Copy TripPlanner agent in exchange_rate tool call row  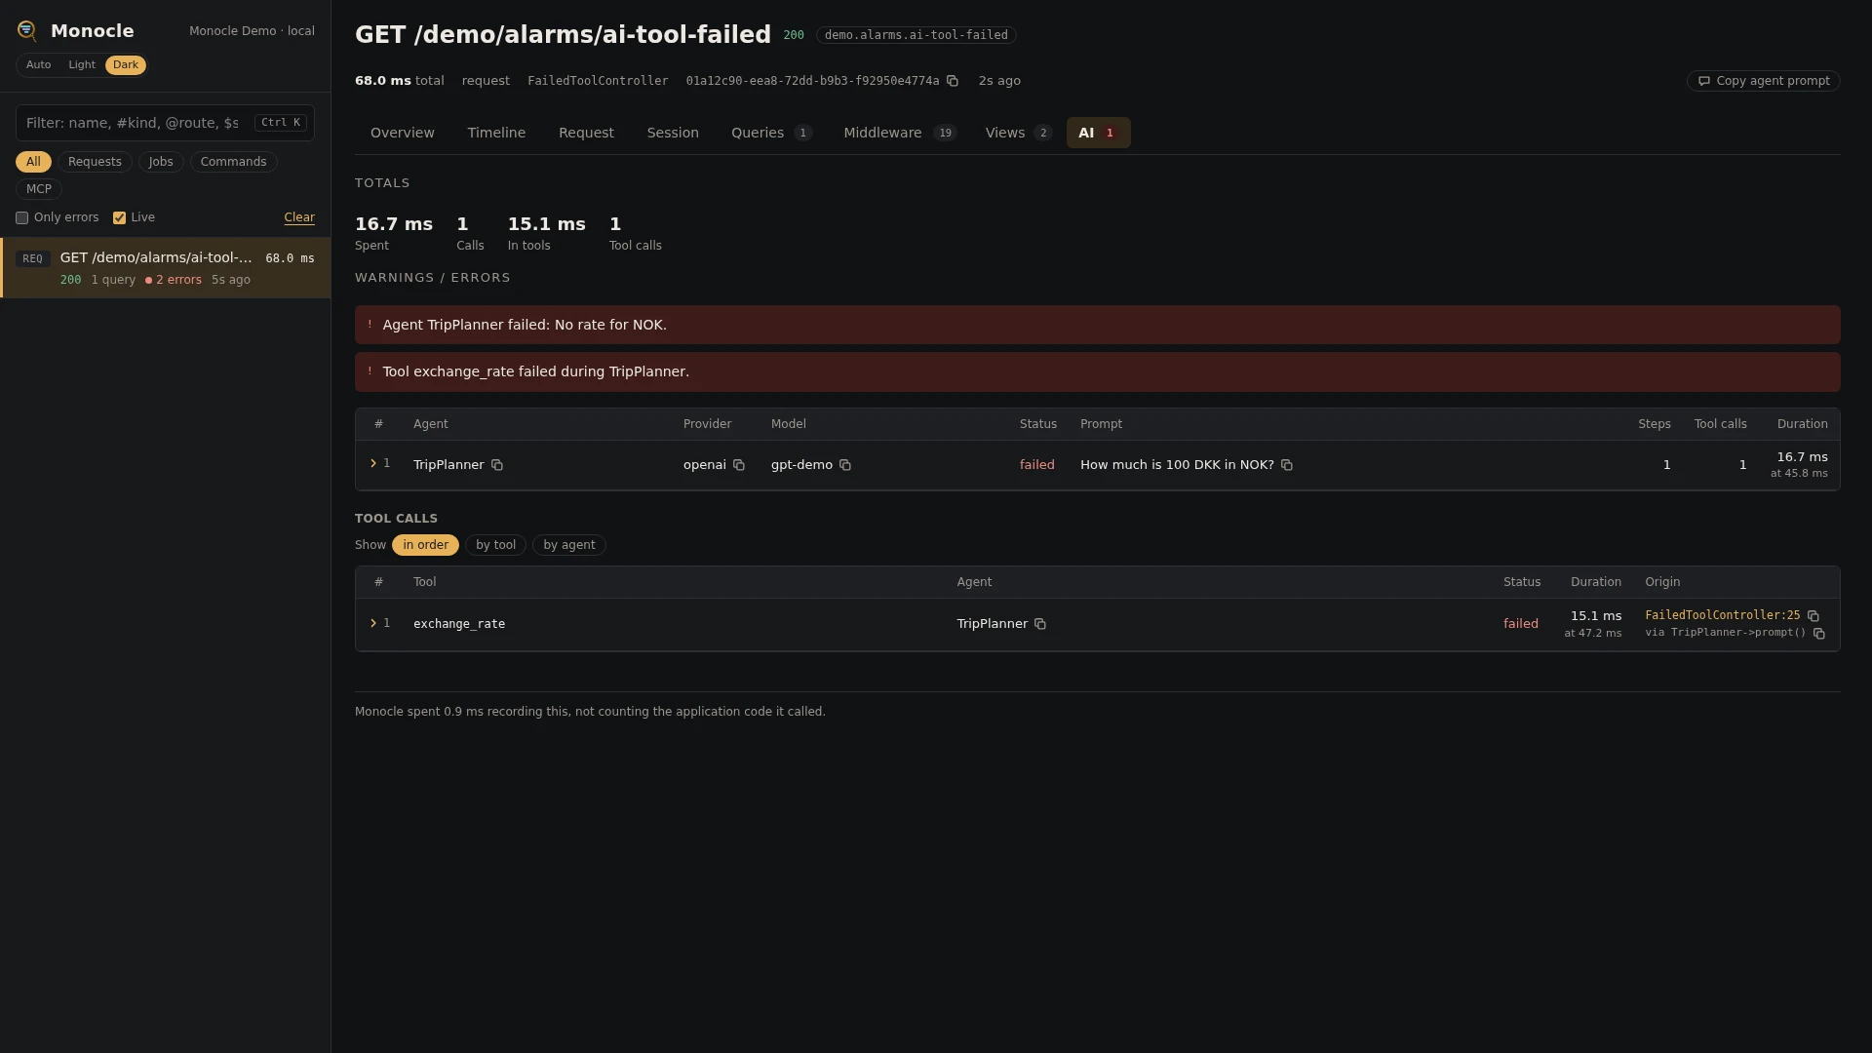(x=1040, y=624)
